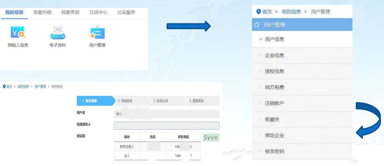Select 用户信息 in the sidebar menu
Viewport: 384px width, 166px height.
(302, 39)
